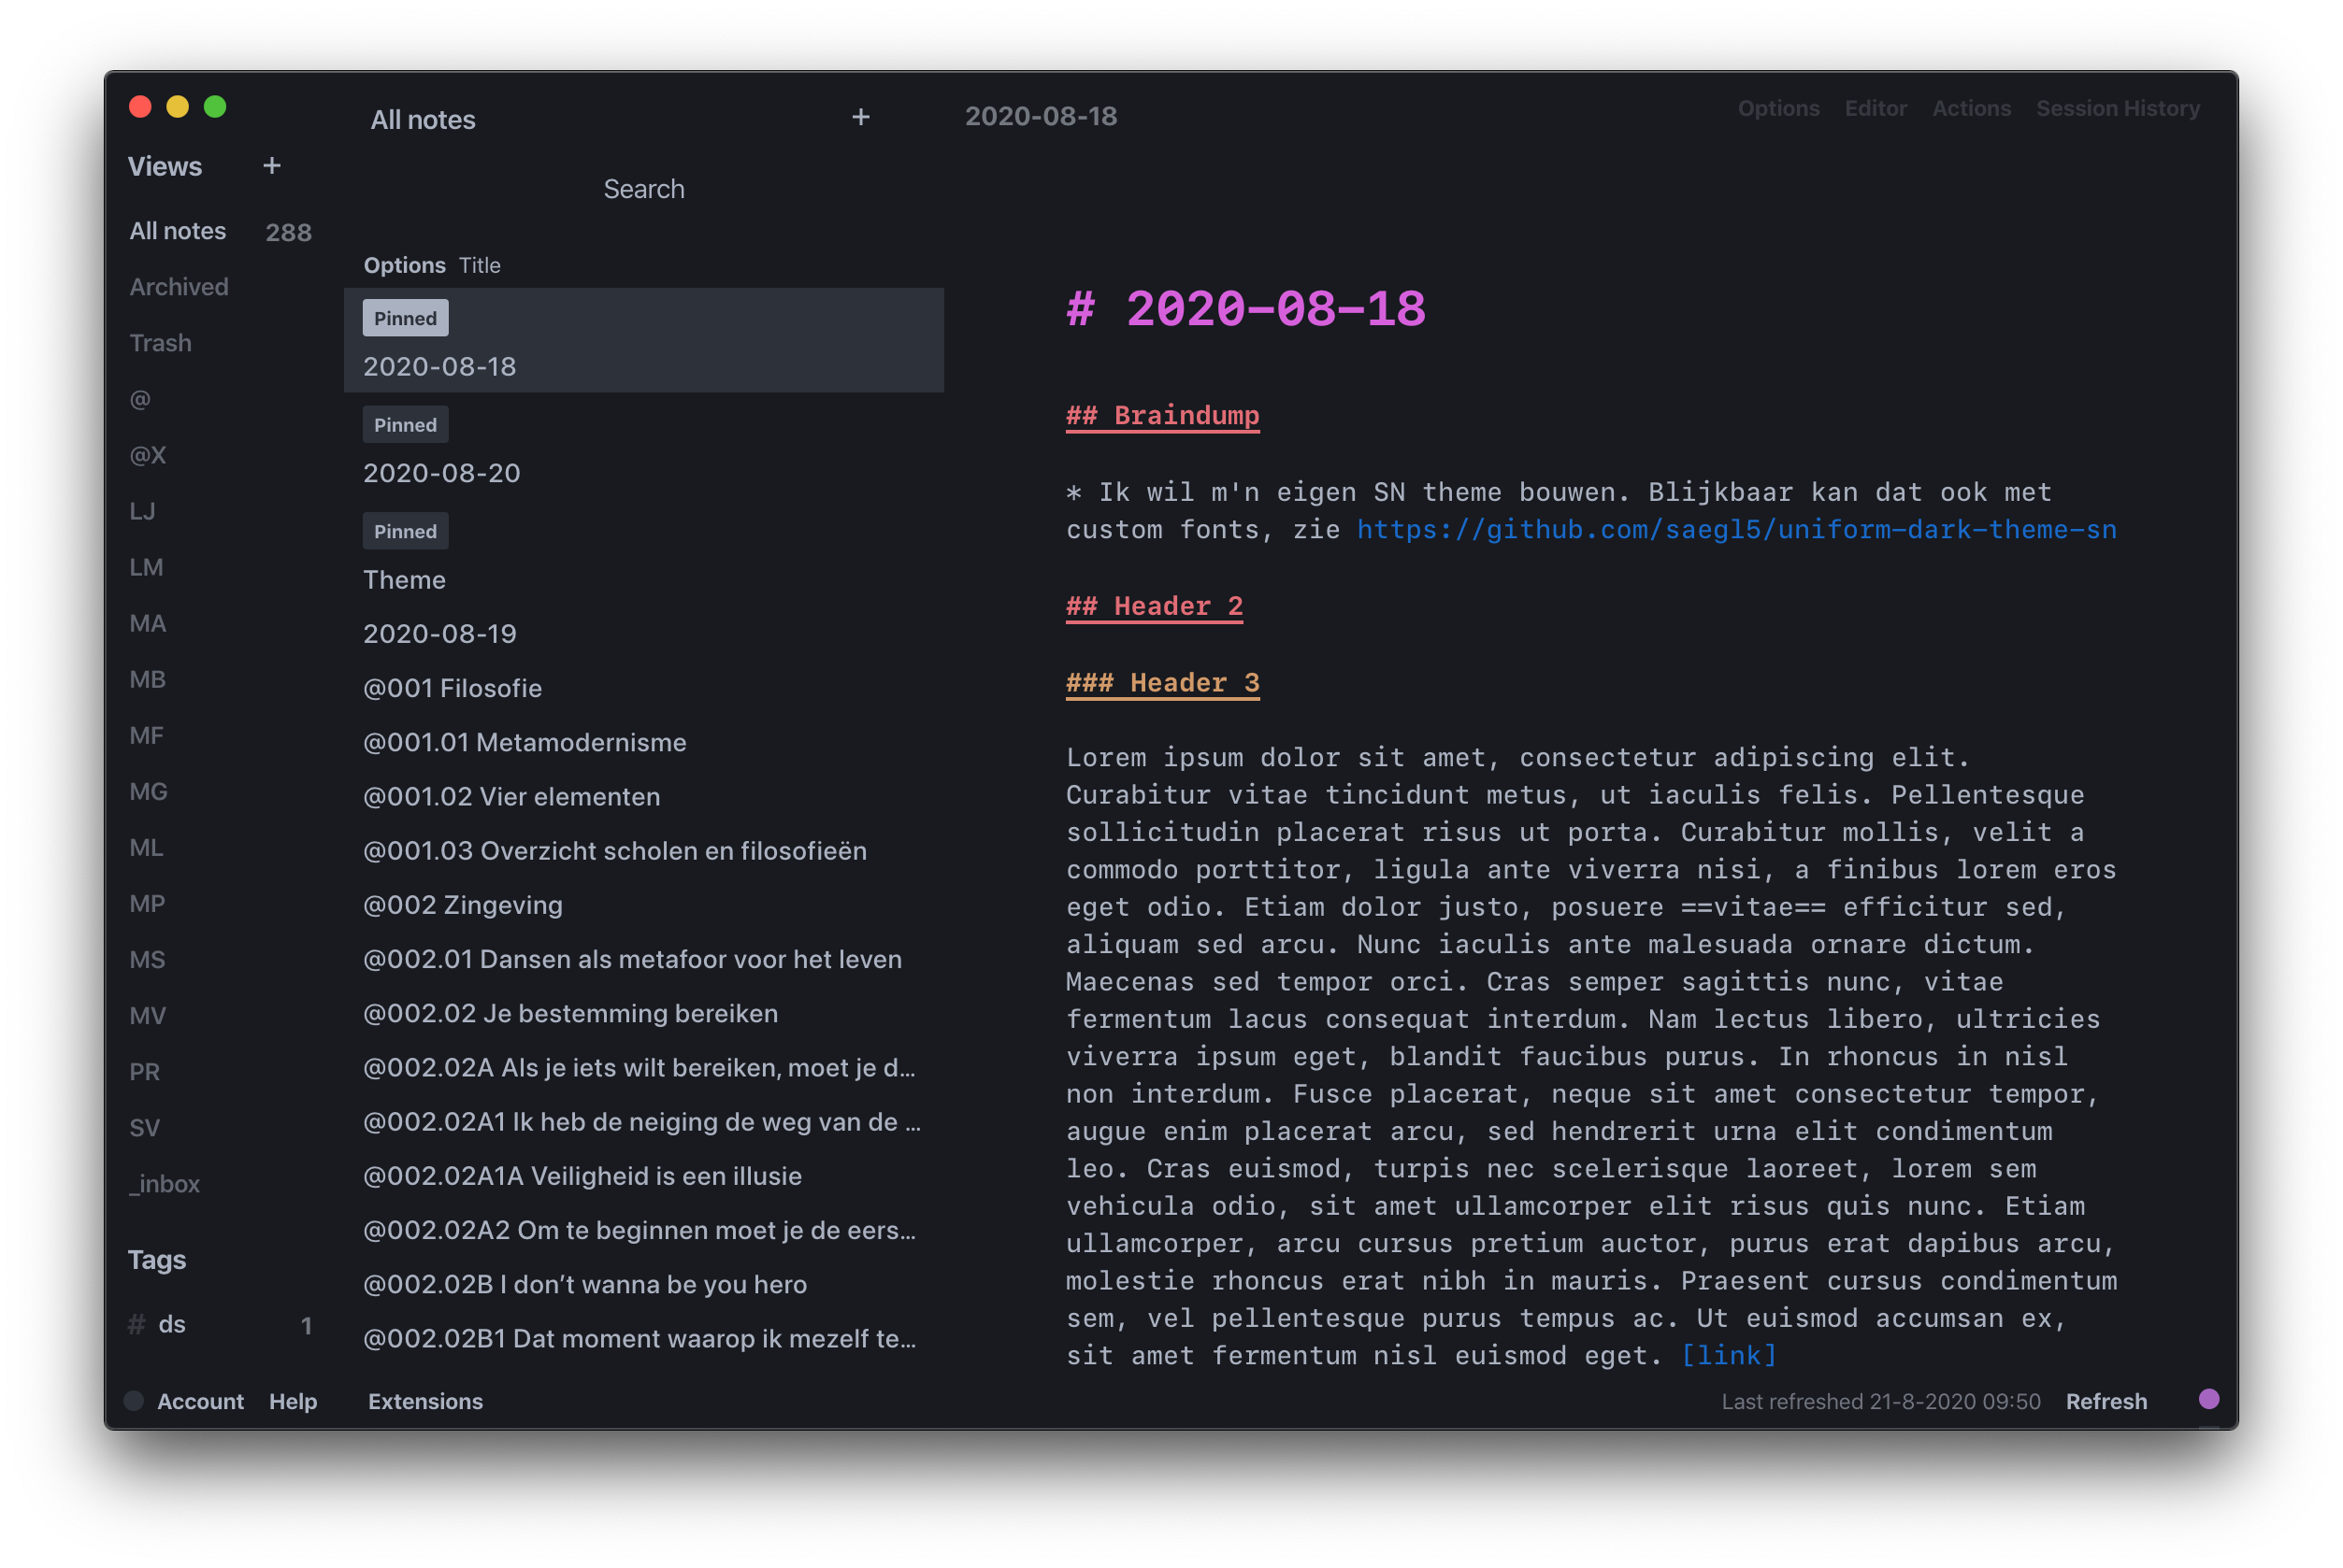Click the Search notes field
Image resolution: width=2343 pixels, height=1568 pixels.
643,189
